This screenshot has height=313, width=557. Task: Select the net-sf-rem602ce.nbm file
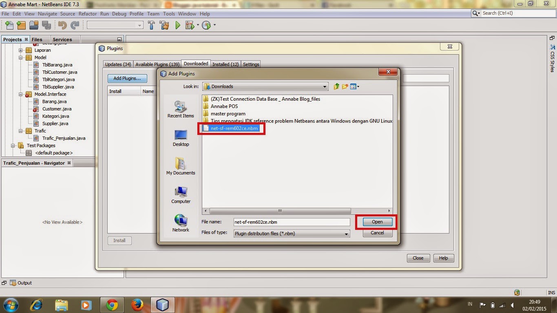(230, 128)
